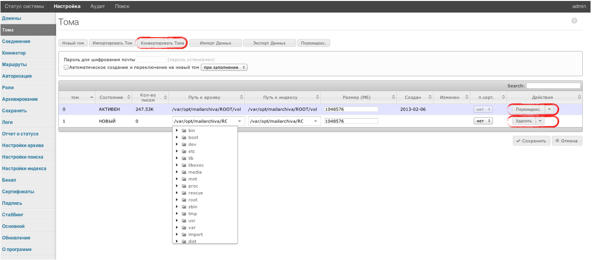This screenshot has height=260, width=592.
Task: Click the Отмена button
Action: [x=567, y=141]
